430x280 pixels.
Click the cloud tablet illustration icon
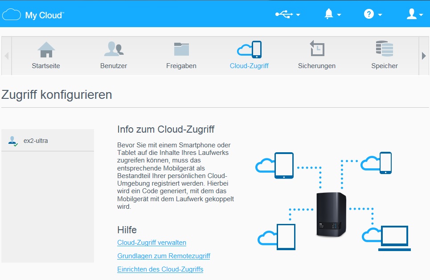tap(274, 166)
